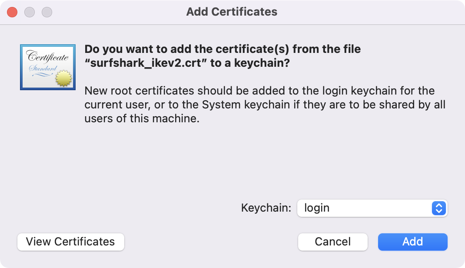
Task: Click the empty title bar area
Action: (371, 12)
